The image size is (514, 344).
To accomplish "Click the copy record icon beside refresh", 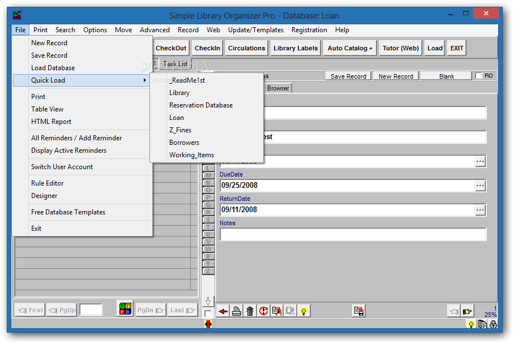I will [277, 311].
